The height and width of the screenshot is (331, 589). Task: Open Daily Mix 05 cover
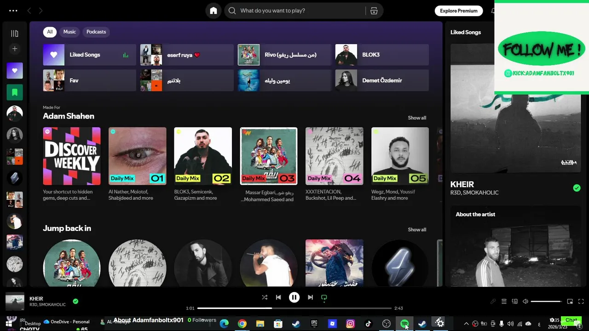pyautogui.click(x=400, y=156)
